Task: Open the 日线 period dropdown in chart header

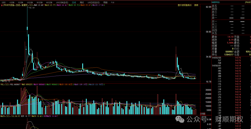Action: pos(18,5)
